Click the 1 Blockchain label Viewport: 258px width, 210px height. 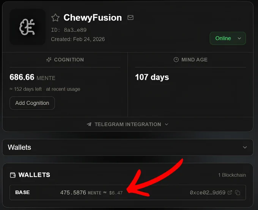coord(232,175)
